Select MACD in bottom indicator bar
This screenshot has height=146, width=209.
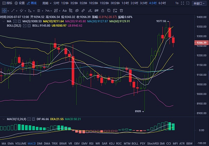coord(32,144)
